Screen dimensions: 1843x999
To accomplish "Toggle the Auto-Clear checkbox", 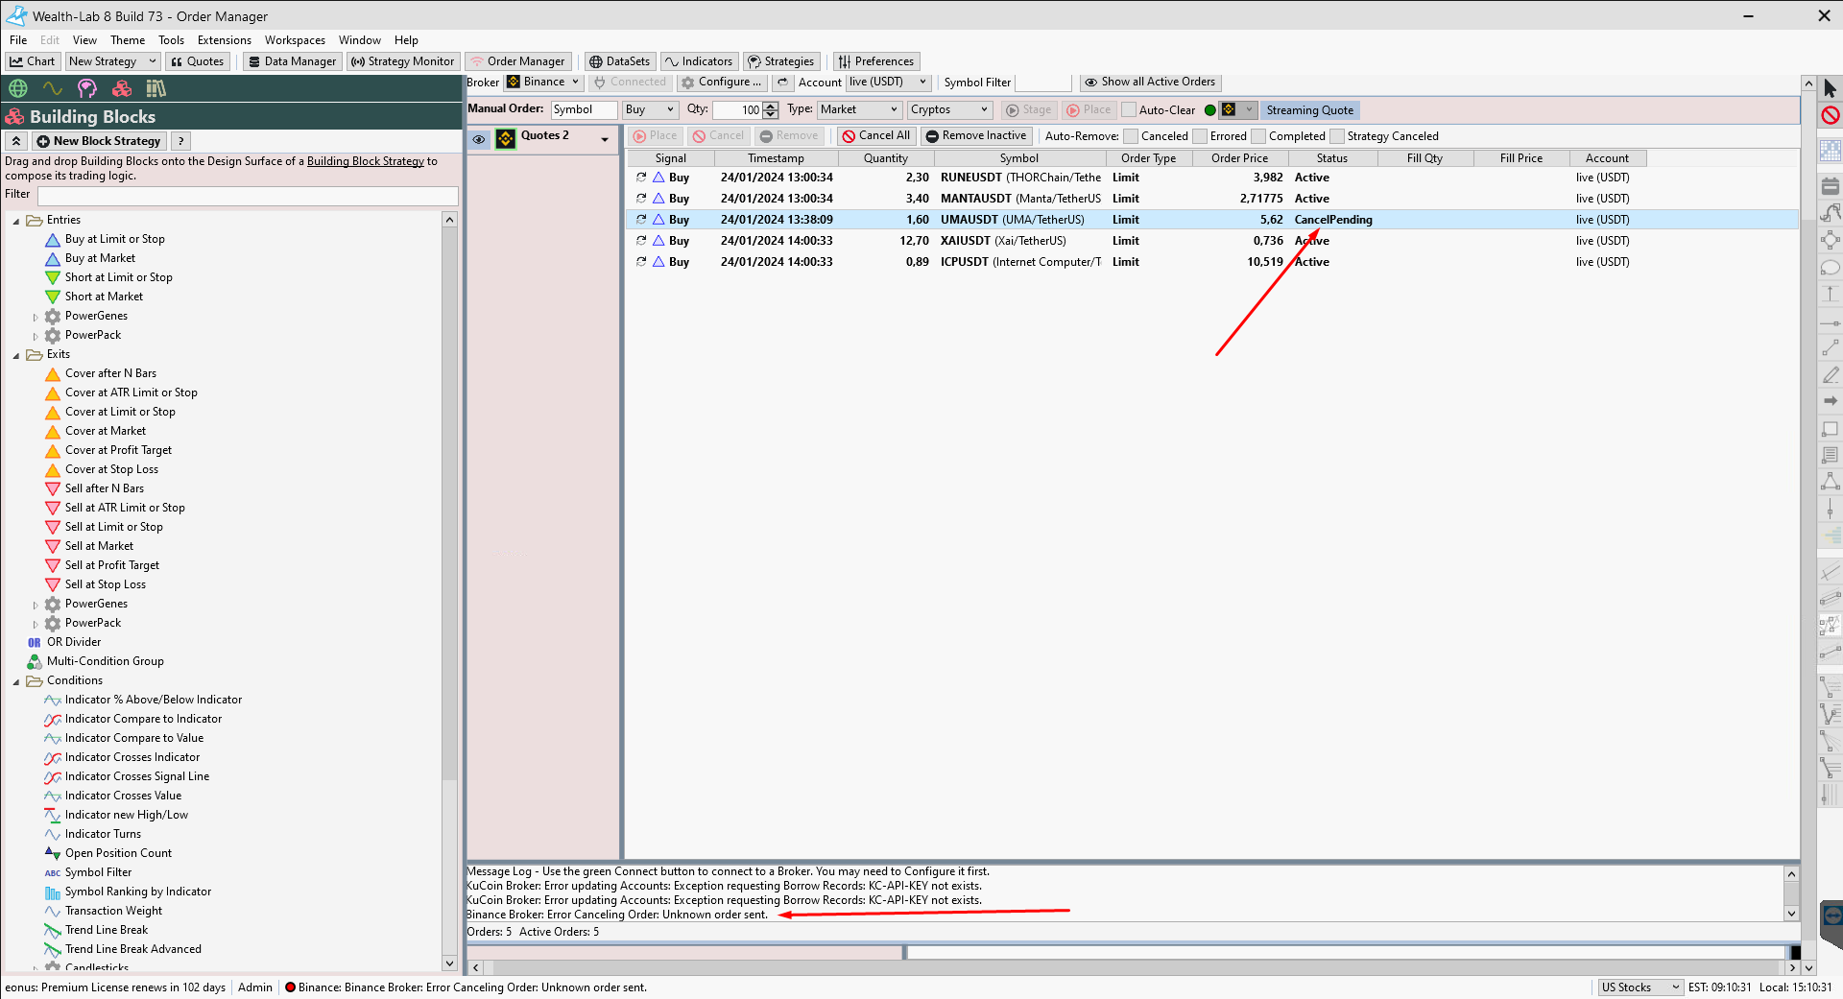I will [x=1129, y=110].
